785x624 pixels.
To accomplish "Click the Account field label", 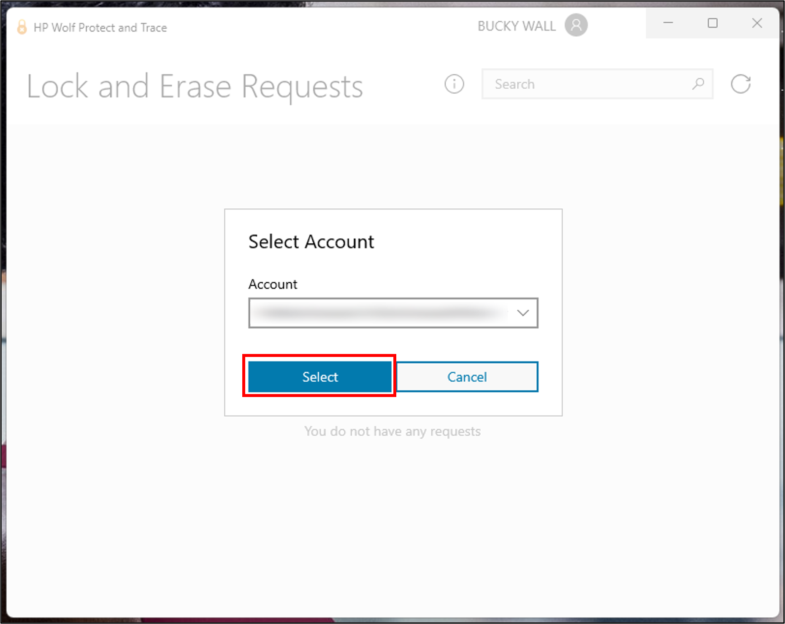I will tap(273, 284).
